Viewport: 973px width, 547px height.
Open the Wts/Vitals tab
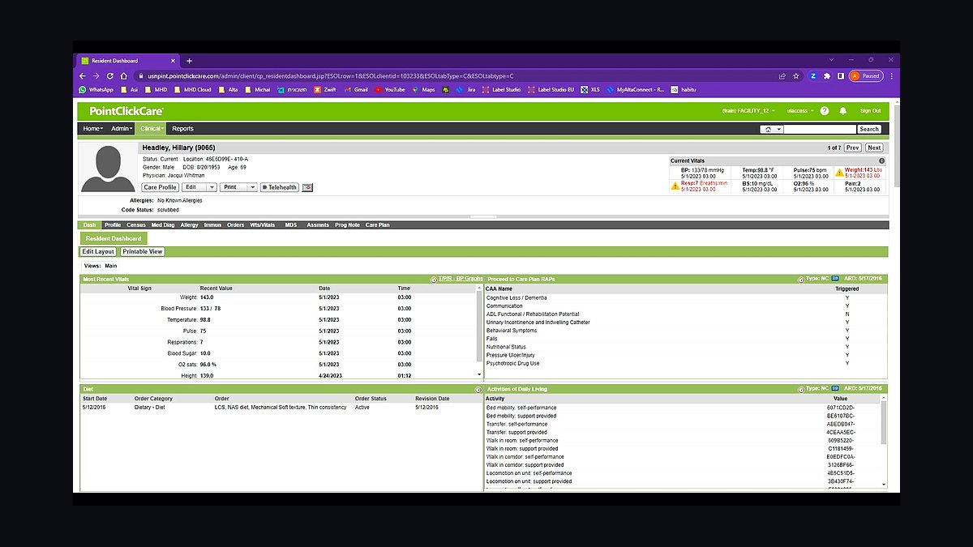click(262, 225)
